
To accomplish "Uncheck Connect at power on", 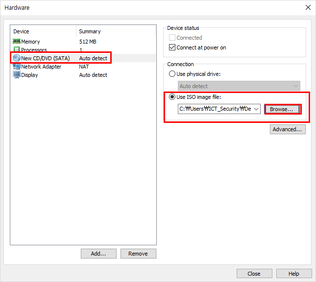I will (172, 47).
